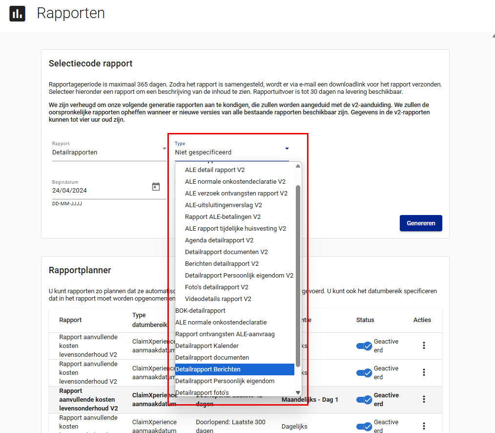This screenshot has width=495, height=433.
Task: Open actions menu for first planner row
Action: pyautogui.click(x=424, y=346)
